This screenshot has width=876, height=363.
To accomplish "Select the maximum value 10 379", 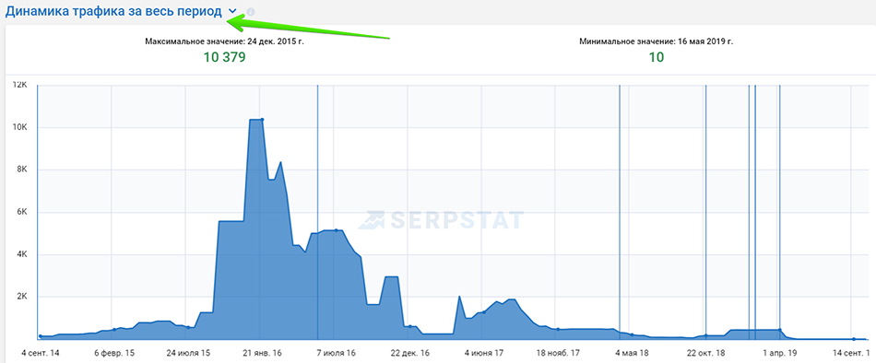I will [x=225, y=57].
